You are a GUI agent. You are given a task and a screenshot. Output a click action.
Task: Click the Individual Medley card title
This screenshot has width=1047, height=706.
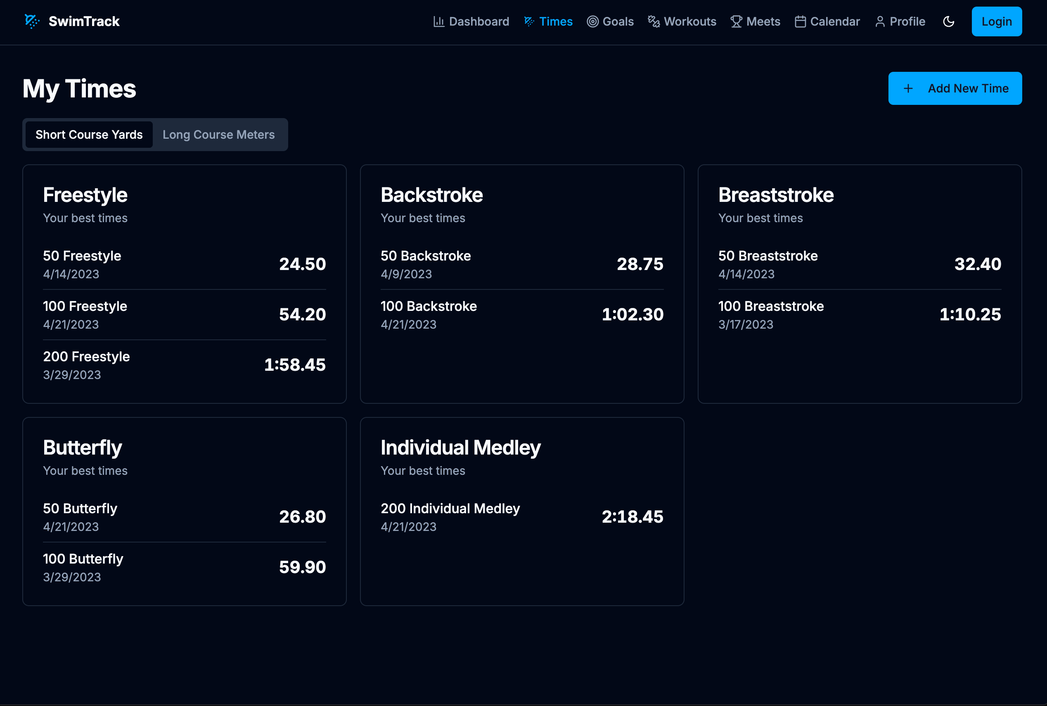[460, 448]
